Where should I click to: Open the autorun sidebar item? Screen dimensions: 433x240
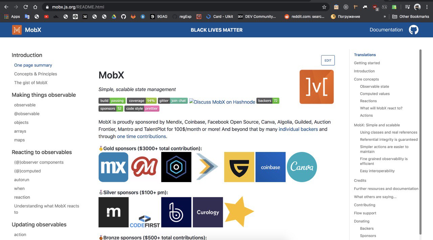pyautogui.click(x=22, y=180)
